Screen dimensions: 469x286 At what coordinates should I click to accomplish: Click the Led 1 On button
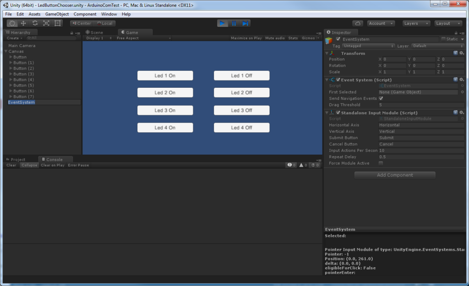tap(165, 76)
